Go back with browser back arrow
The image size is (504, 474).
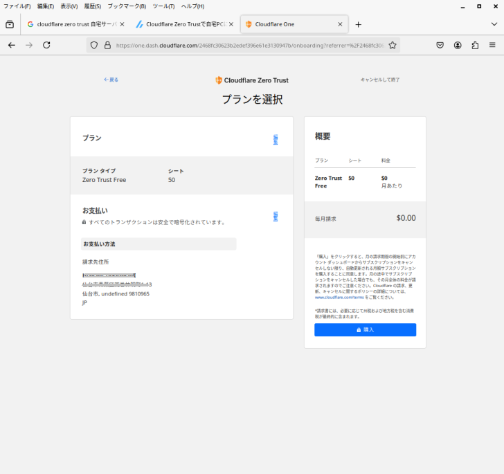pyautogui.click(x=12, y=45)
